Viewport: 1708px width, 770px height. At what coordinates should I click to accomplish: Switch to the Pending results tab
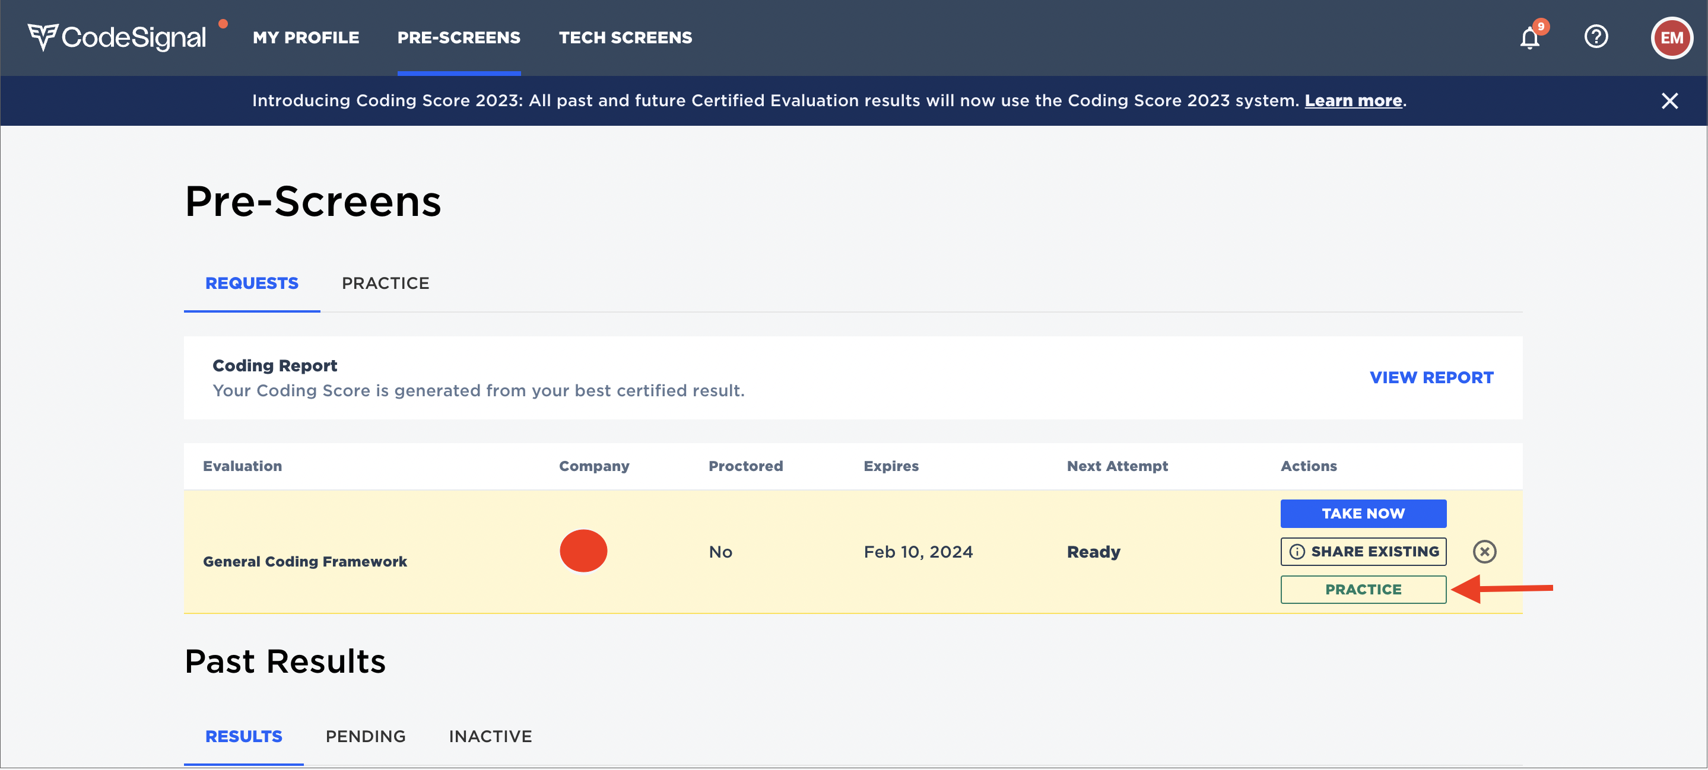(x=366, y=736)
